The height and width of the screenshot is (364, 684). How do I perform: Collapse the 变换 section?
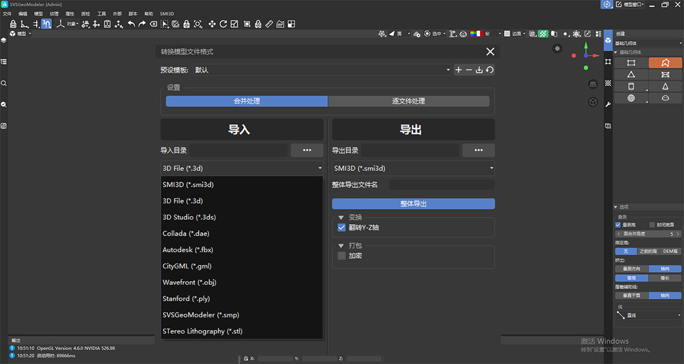tap(341, 218)
